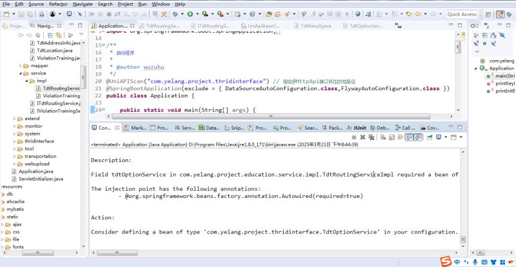Image resolution: width=516 pixels, height=267 pixels.
Task: Click line 24 folding marker in the editor
Action: (103, 110)
